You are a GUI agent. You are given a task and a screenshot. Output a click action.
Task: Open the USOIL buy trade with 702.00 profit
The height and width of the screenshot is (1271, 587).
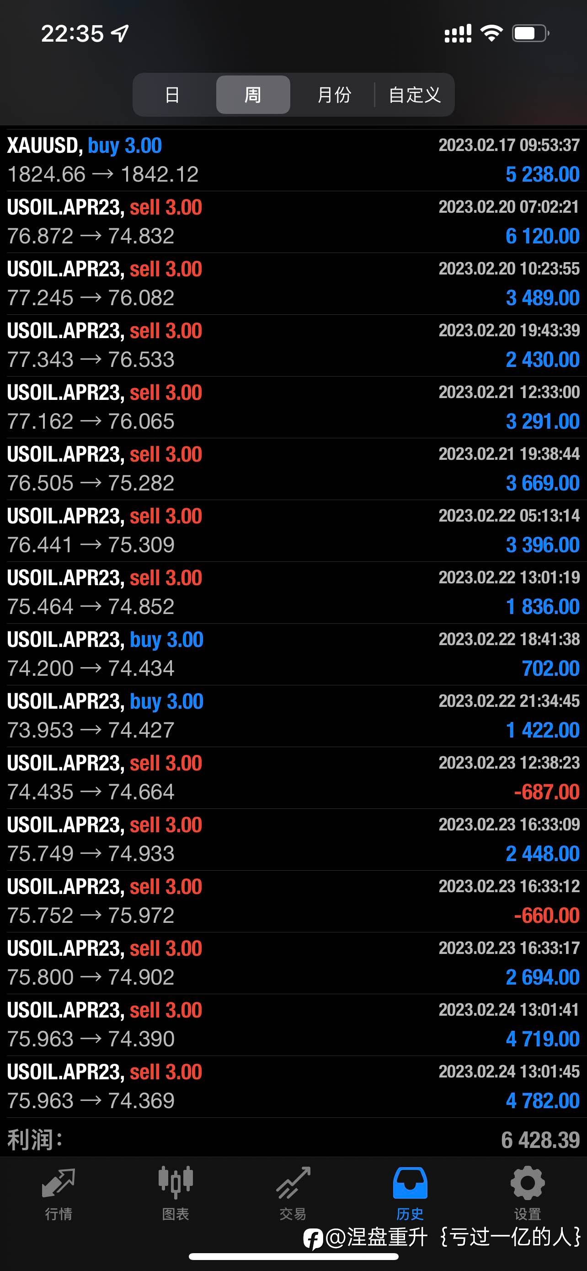point(293,654)
